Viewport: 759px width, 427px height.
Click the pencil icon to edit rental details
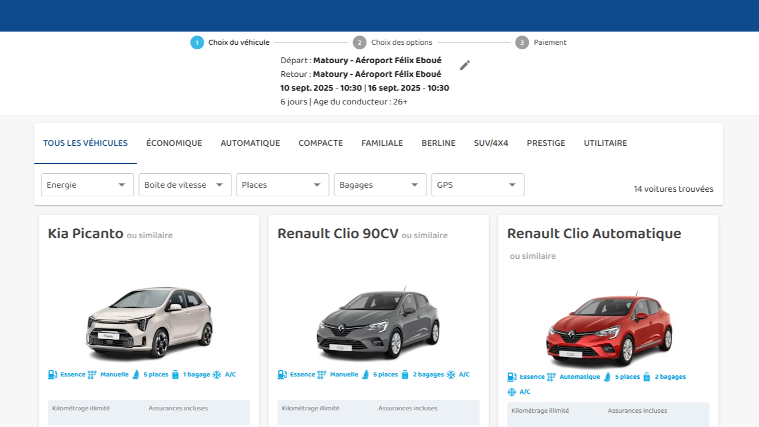[x=465, y=65]
